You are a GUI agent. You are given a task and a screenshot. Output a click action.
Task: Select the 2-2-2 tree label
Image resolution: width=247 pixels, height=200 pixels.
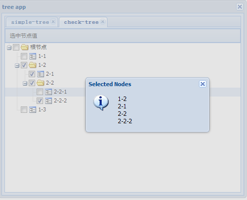click(60, 100)
